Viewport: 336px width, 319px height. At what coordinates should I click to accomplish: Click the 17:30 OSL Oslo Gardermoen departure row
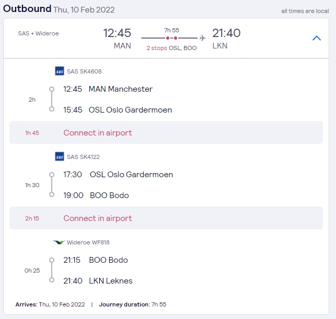118,175
